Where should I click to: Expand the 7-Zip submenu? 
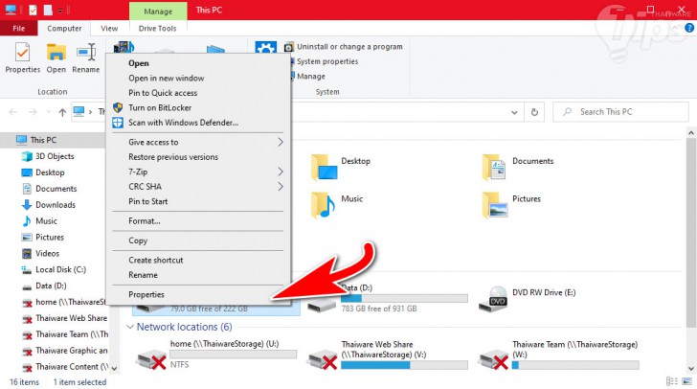point(198,172)
